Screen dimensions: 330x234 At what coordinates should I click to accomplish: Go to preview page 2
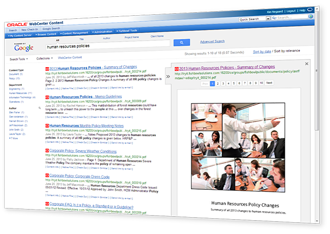(x=218, y=83)
